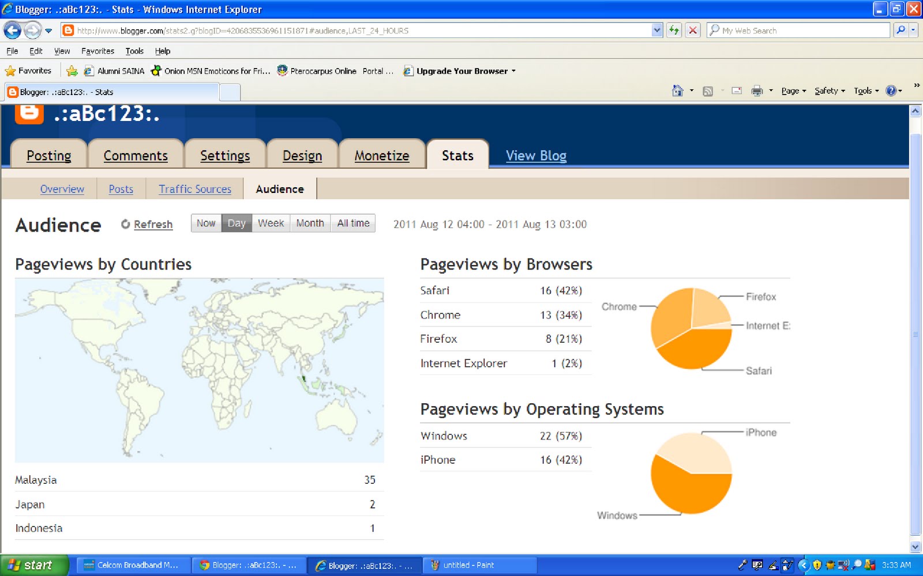Switch to the Settings tab
The width and height of the screenshot is (923, 576).
[x=225, y=156]
